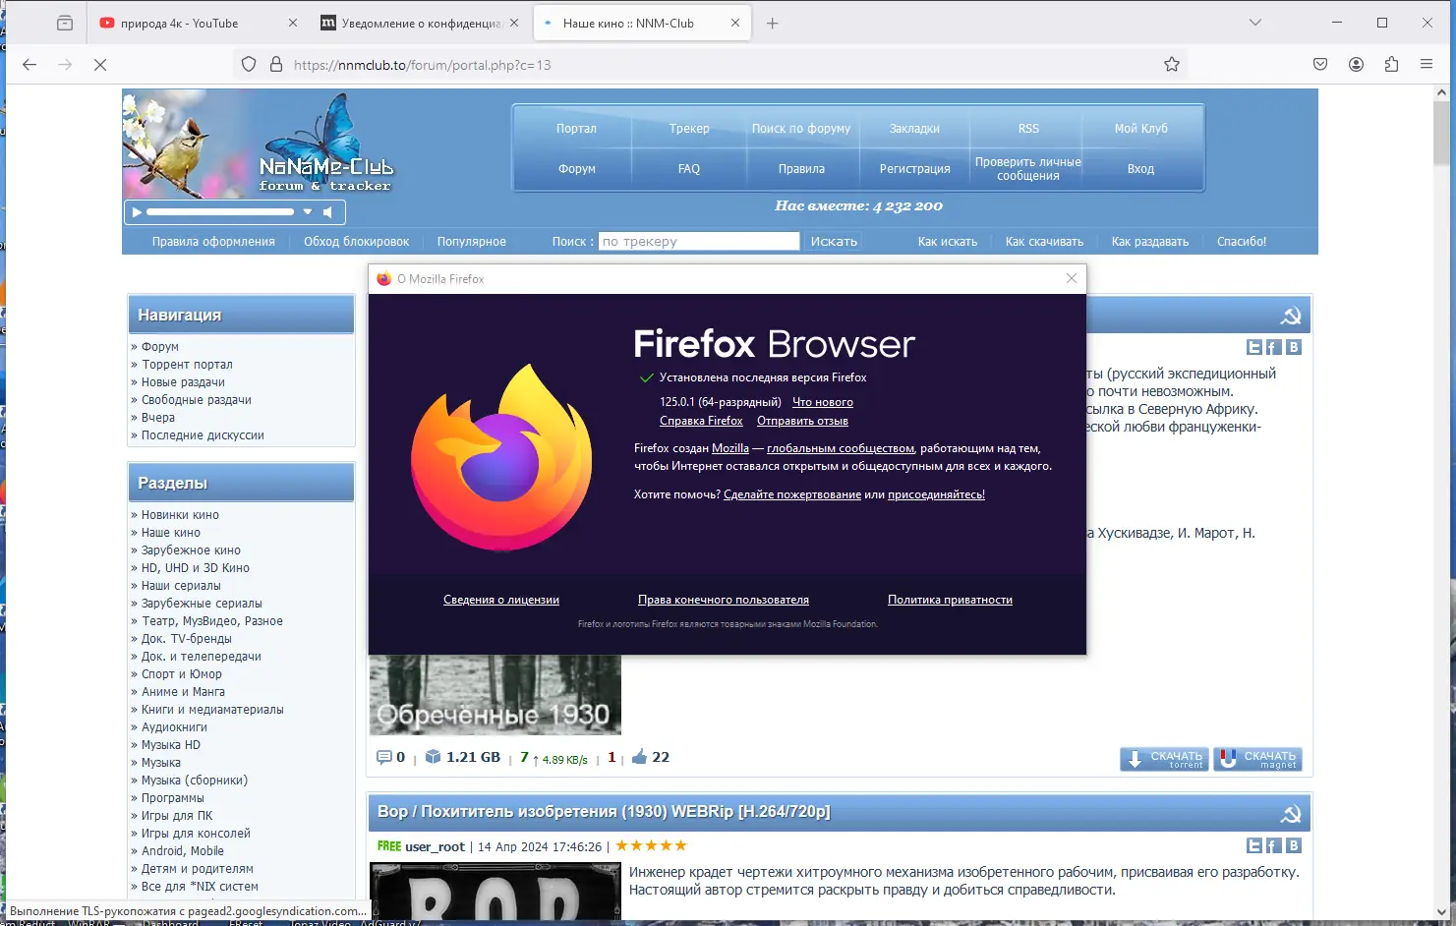The image size is (1456, 926).
Task: Share the Обречённые post on Twitter
Action: 1254,347
